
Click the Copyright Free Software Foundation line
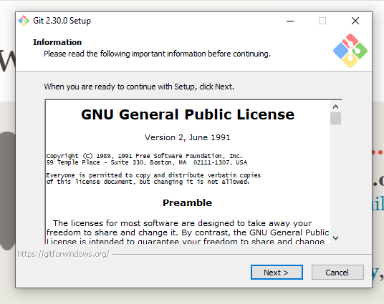(144, 156)
